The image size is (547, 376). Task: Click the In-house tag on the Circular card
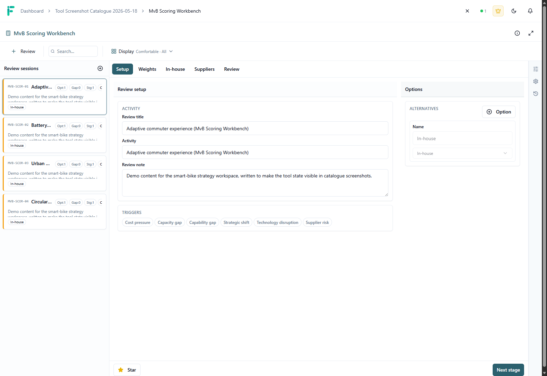17,222
